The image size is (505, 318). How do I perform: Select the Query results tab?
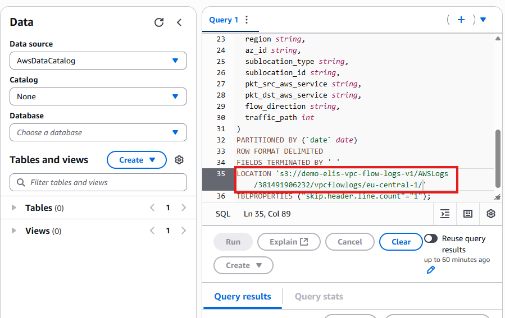tap(242, 297)
